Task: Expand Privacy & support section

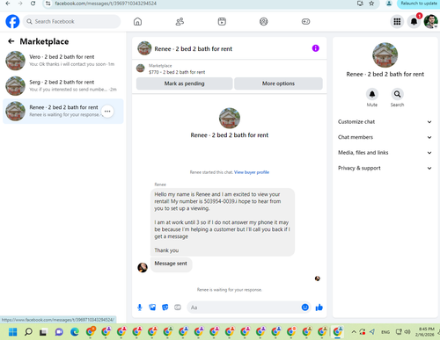Action: [385, 168]
